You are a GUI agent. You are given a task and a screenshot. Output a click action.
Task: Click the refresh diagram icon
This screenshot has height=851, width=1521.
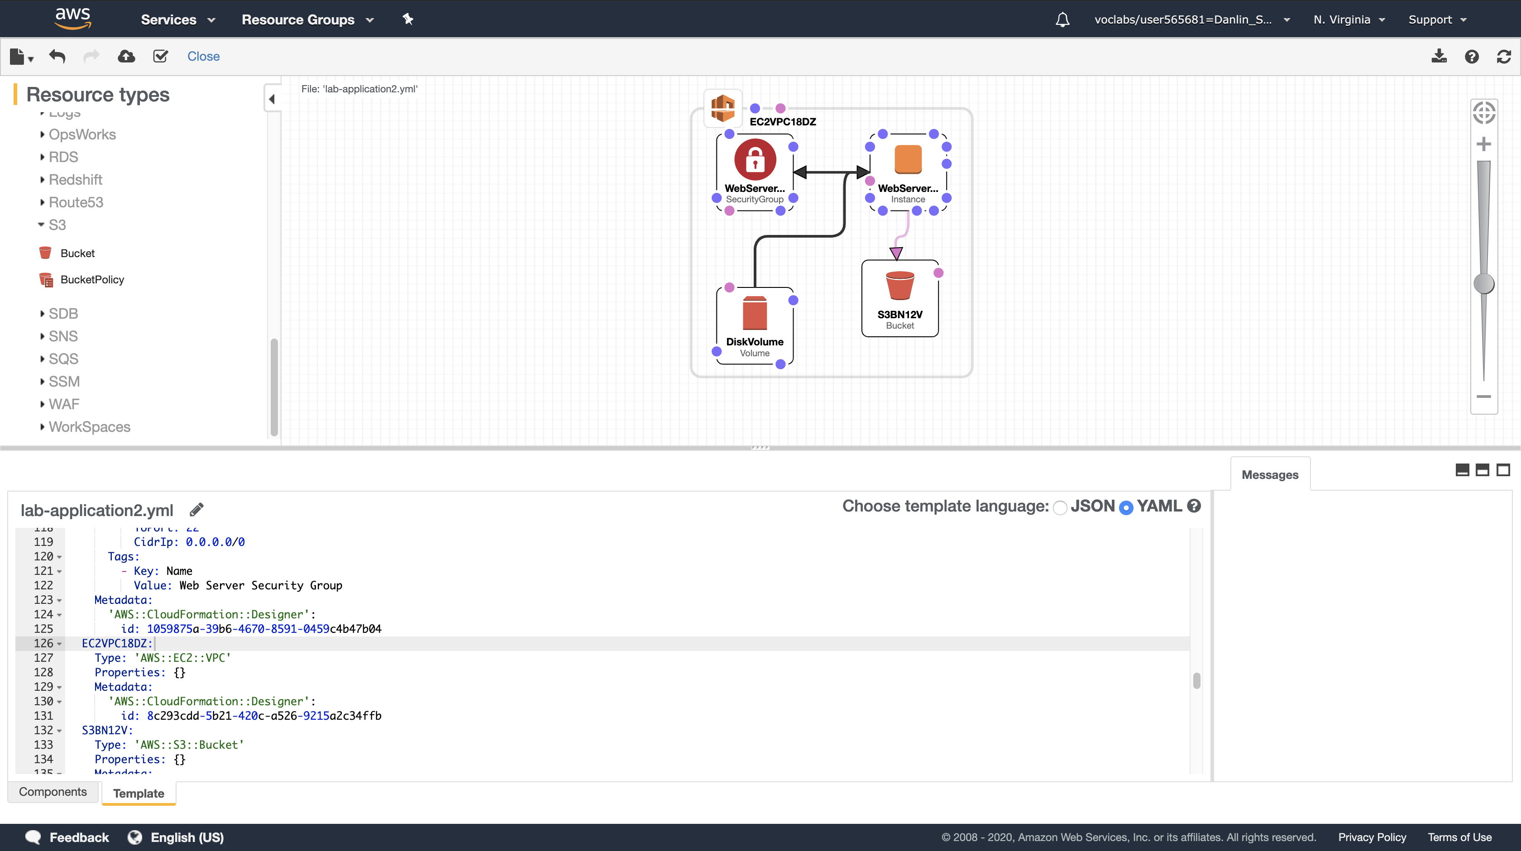click(x=1504, y=57)
